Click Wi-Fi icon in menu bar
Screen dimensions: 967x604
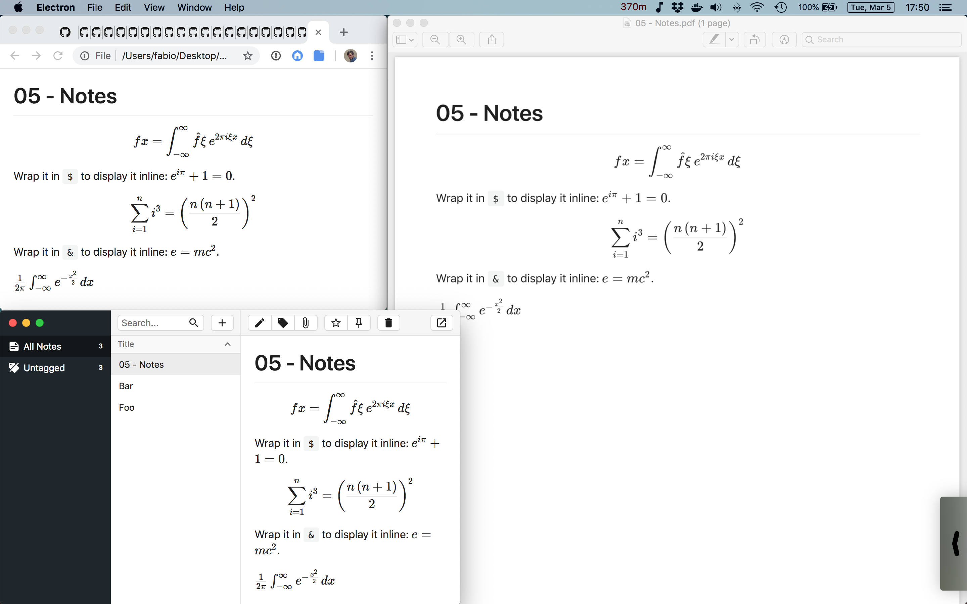pyautogui.click(x=757, y=7)
